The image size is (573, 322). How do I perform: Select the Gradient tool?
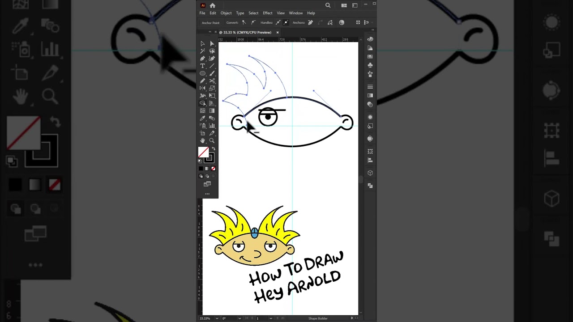(x=212, y=110)
